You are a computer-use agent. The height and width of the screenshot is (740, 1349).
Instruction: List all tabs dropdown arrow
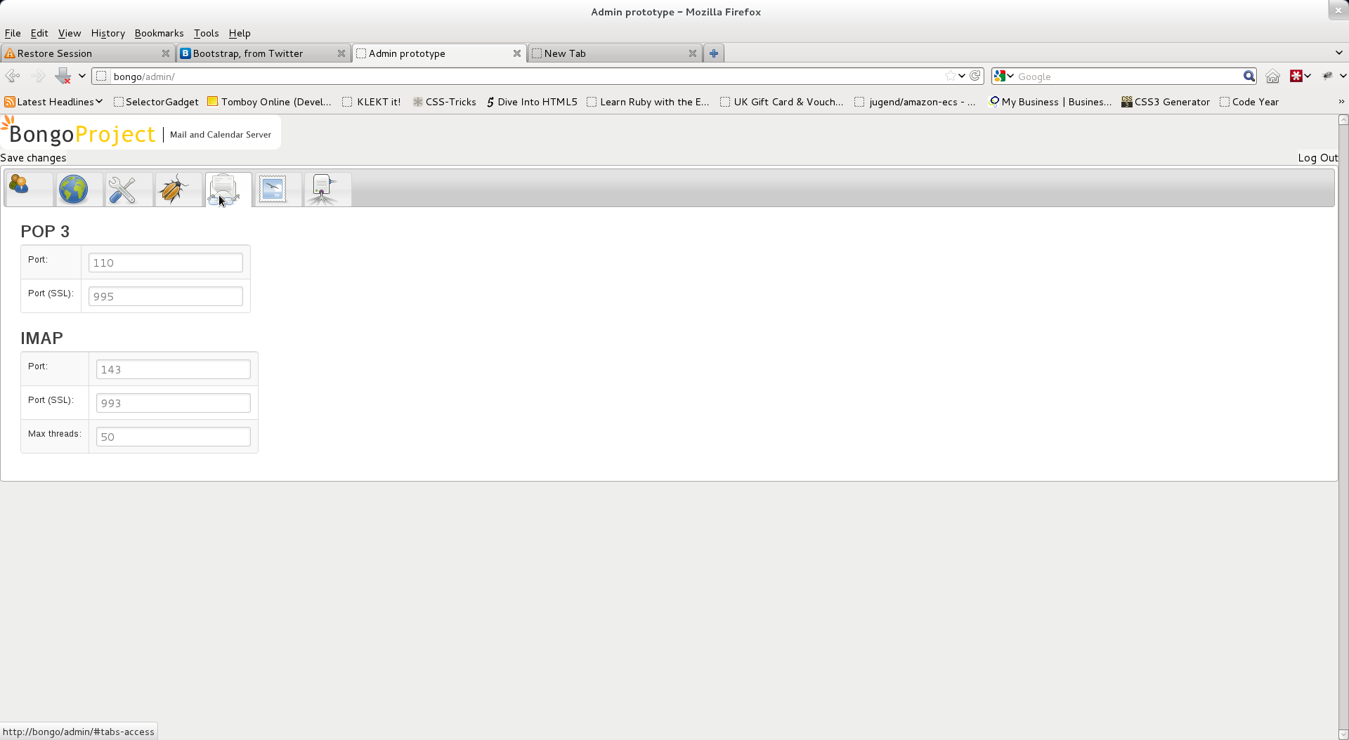pos(1339,53)
